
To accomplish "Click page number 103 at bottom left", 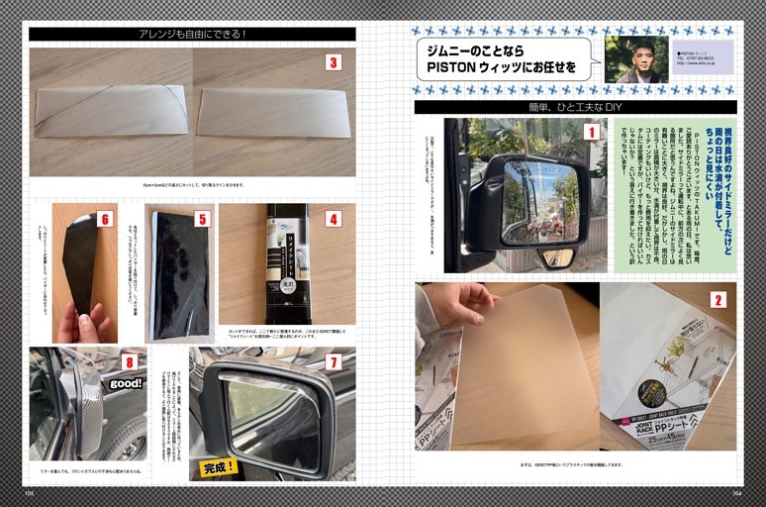I will (x=30, y=490).
